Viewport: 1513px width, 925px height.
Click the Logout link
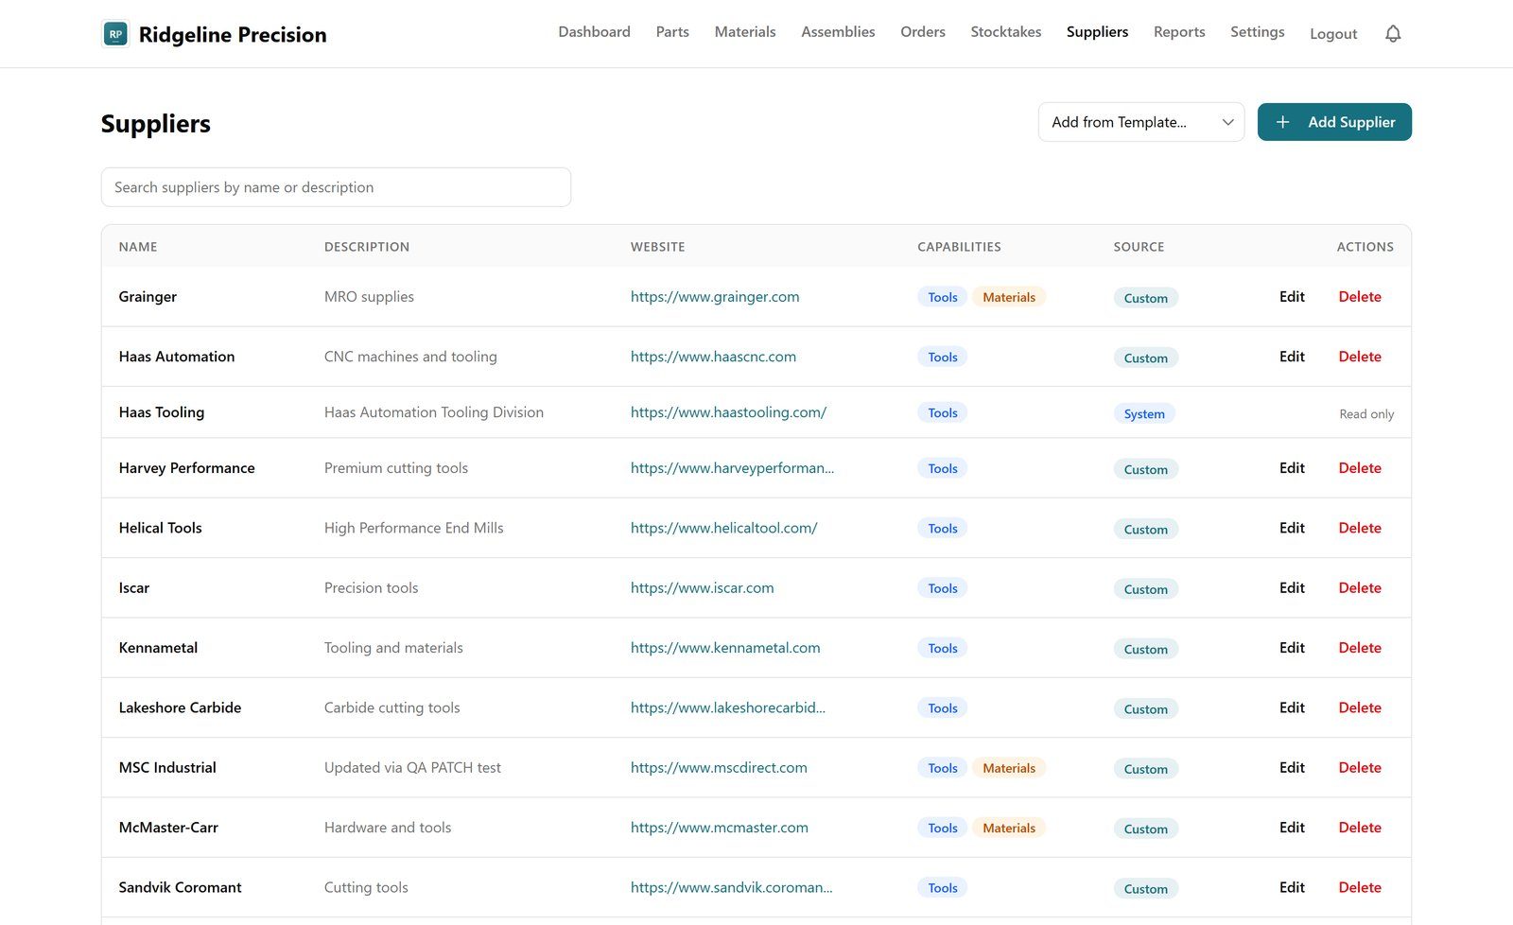click(1333, 34)
